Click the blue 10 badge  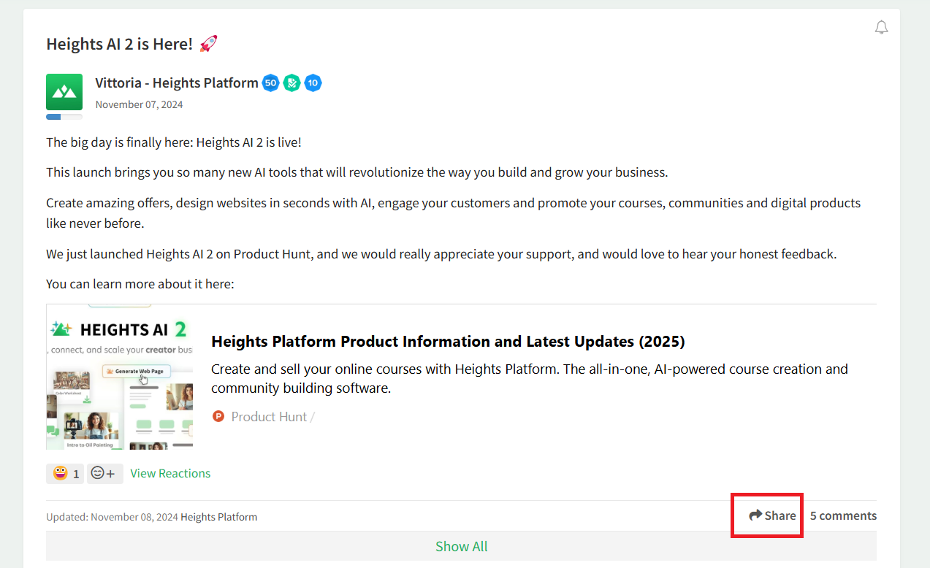click(x=313, y=82)
